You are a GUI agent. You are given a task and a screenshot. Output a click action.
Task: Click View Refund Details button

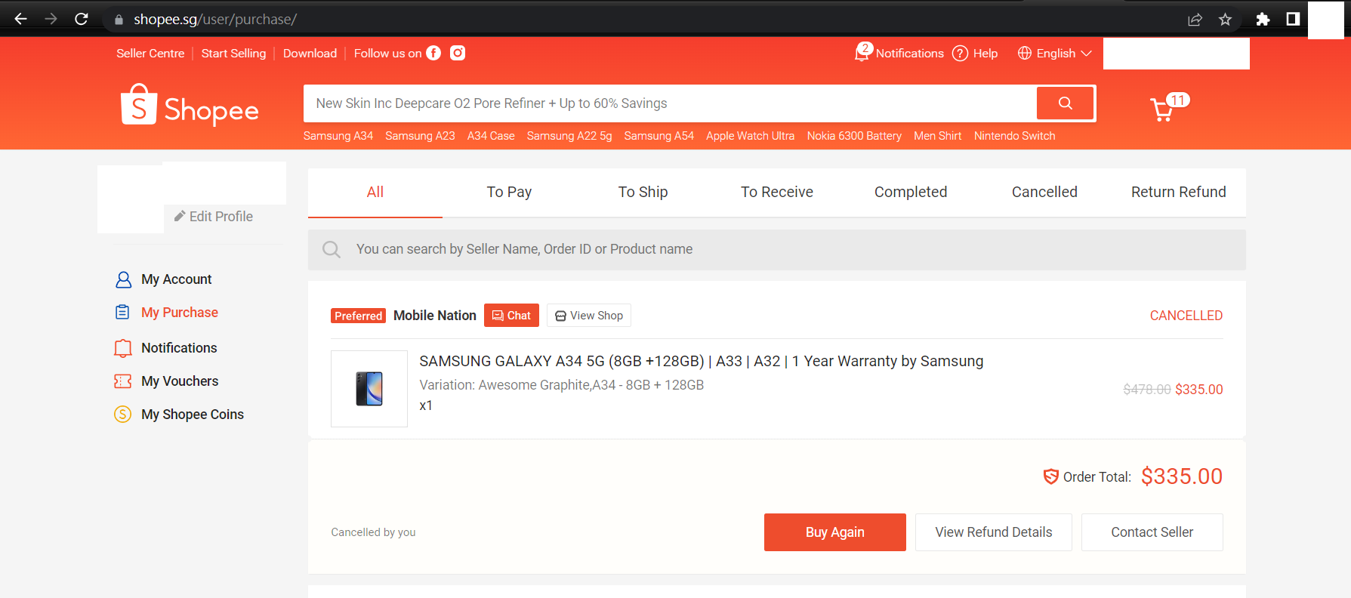[993, 532]
